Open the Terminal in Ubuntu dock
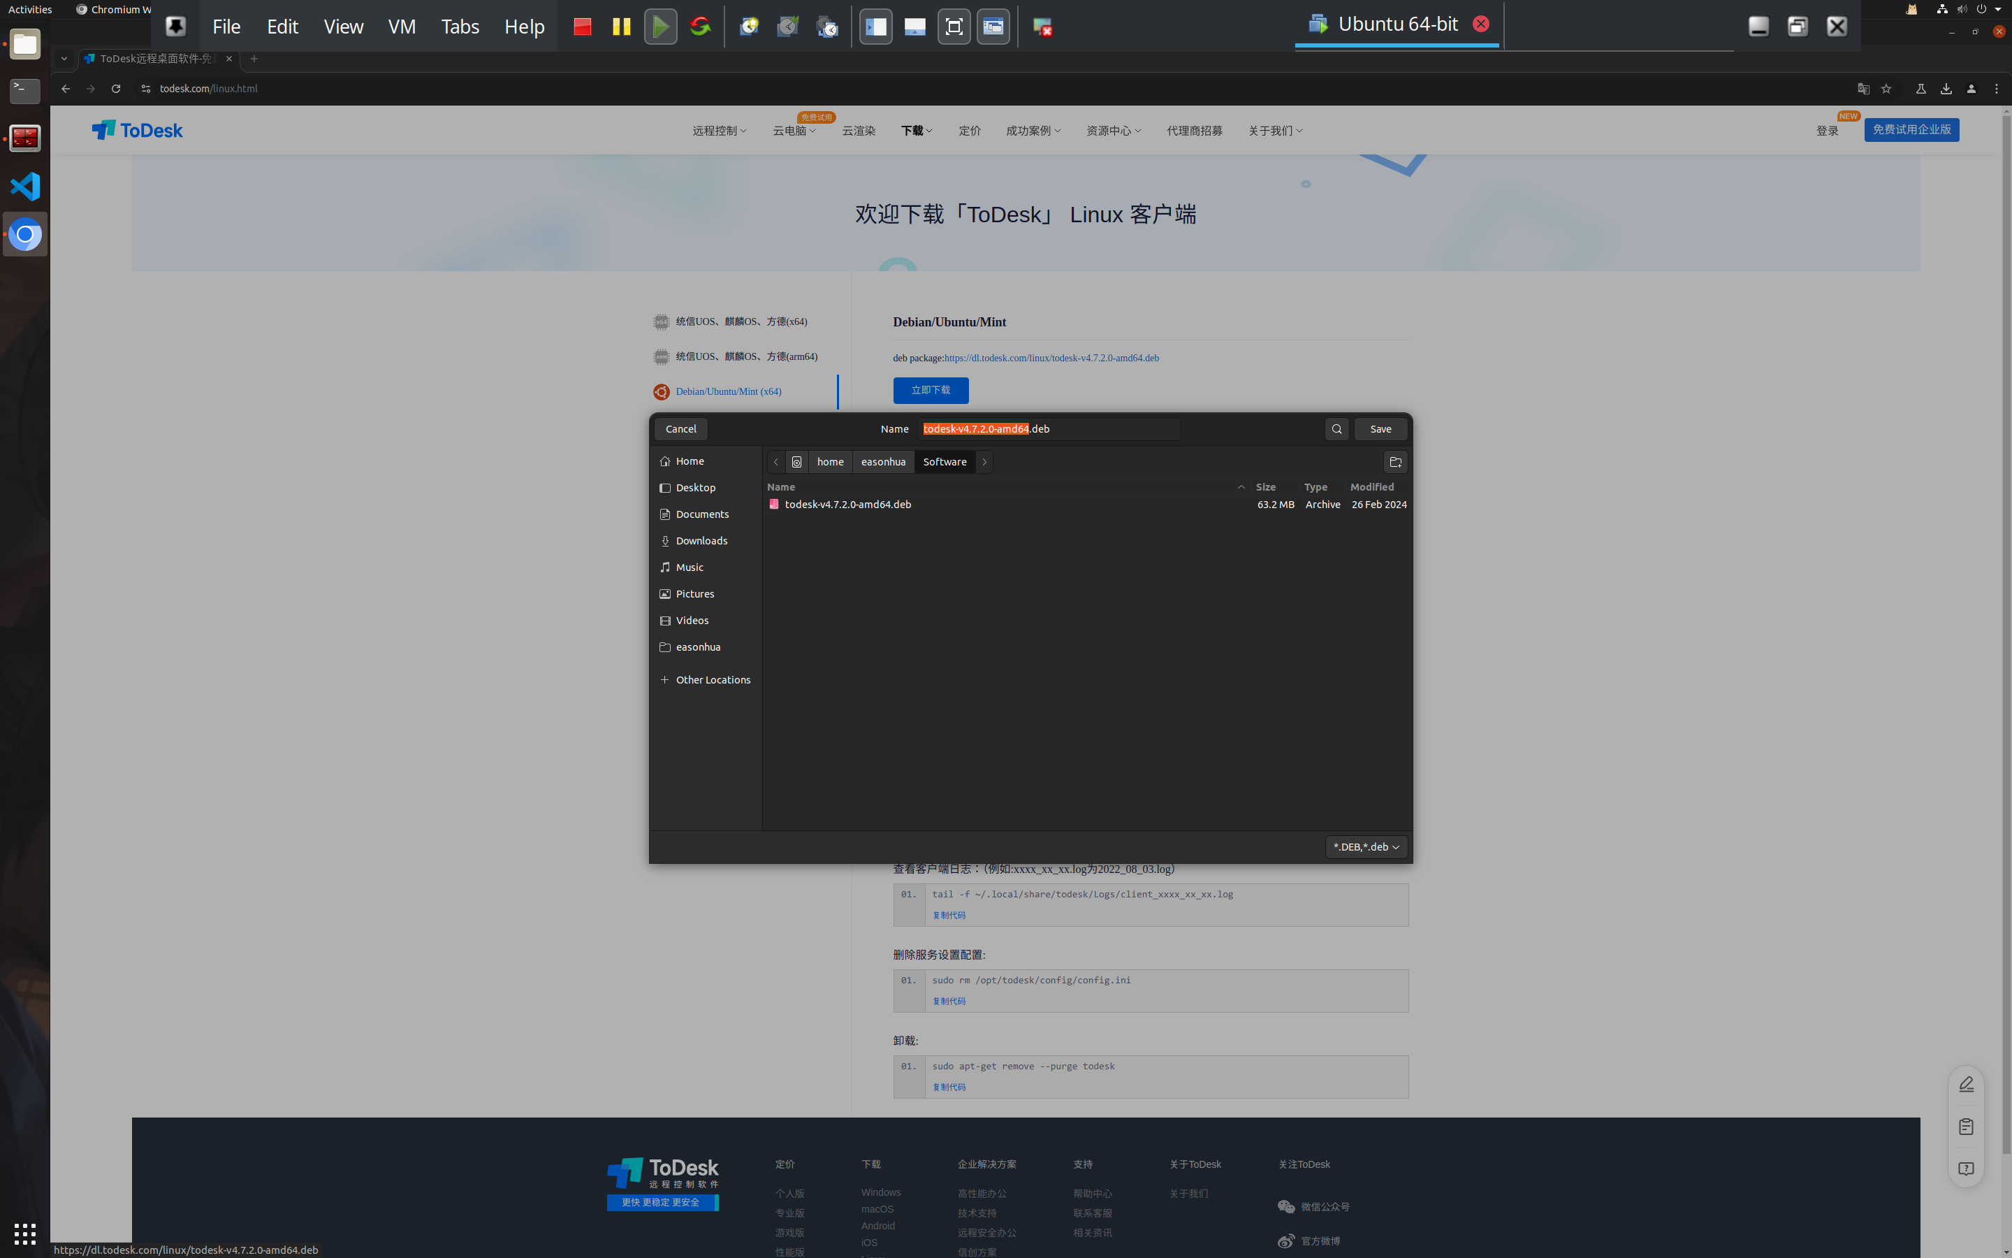2012x1258 pixels. click(25, 91)
